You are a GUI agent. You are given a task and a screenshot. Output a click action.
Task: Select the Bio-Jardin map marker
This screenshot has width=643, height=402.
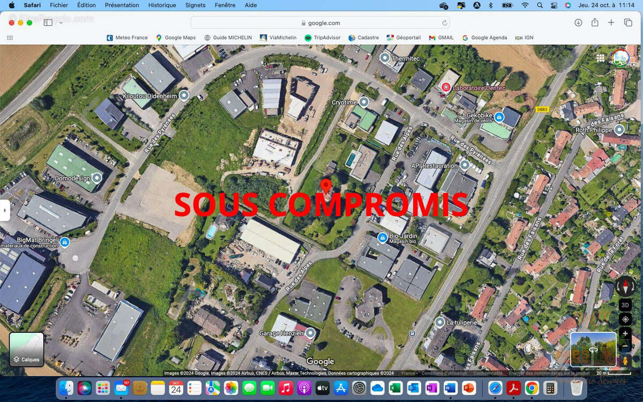coord(383,237)
